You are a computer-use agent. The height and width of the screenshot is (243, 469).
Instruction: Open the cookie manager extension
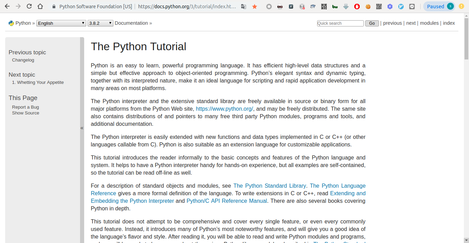coord(368,6)
